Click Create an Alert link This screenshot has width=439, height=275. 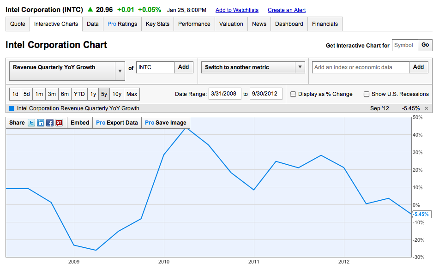click(x=287, y=10)
